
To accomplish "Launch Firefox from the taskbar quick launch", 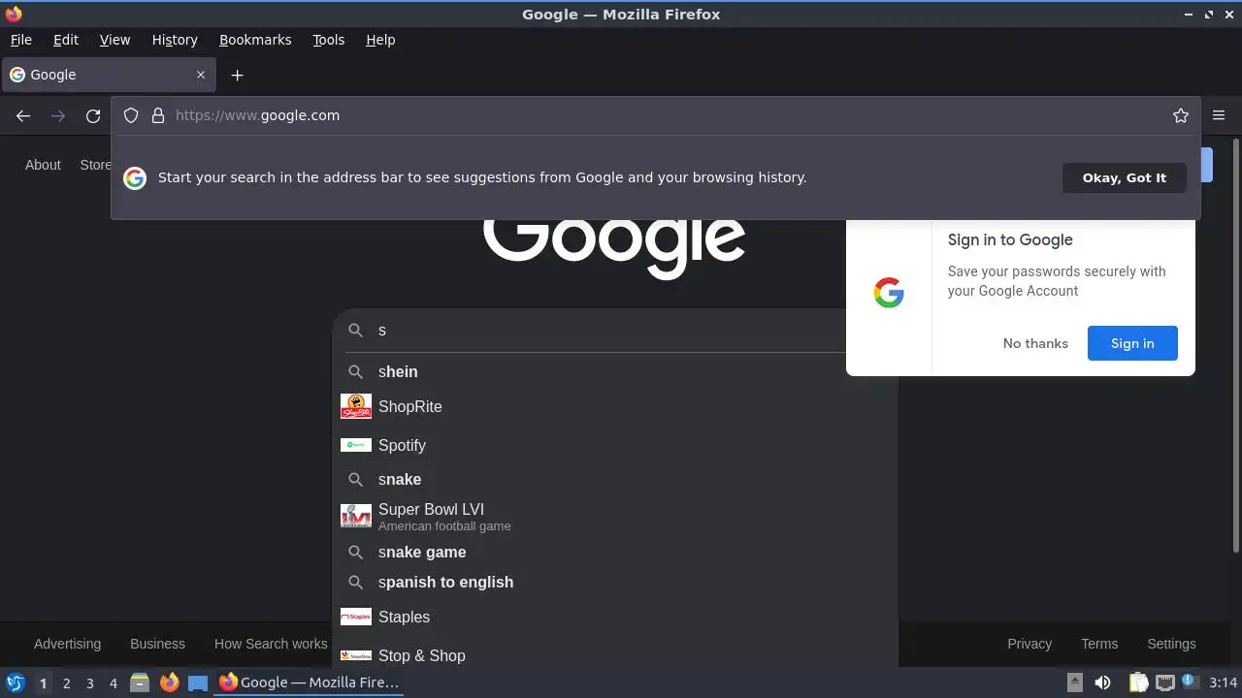I will 169,682.
